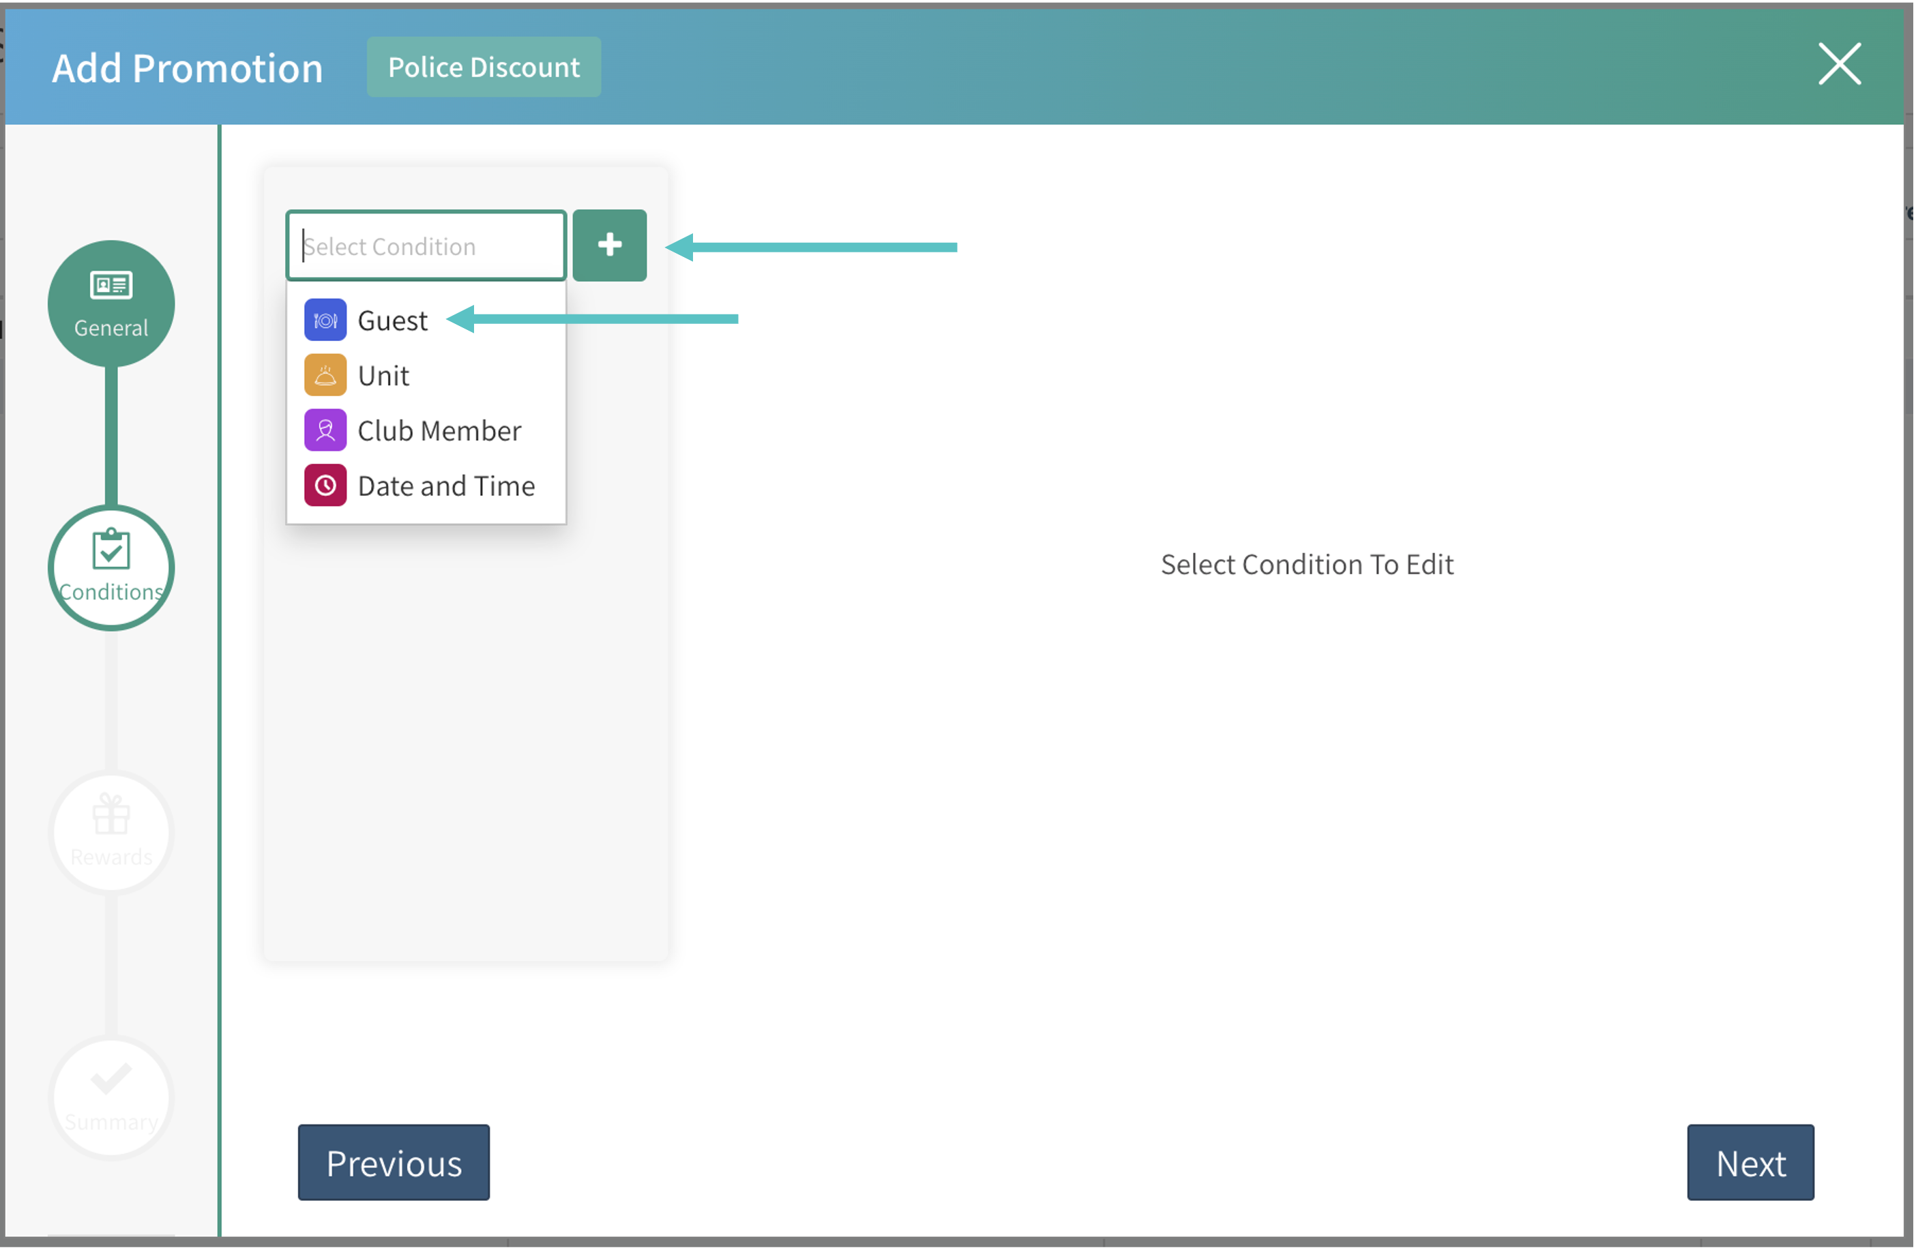Click the Add Promotion title text
The width and height of the screenshot is (1916, 1250).
point(187,68)
